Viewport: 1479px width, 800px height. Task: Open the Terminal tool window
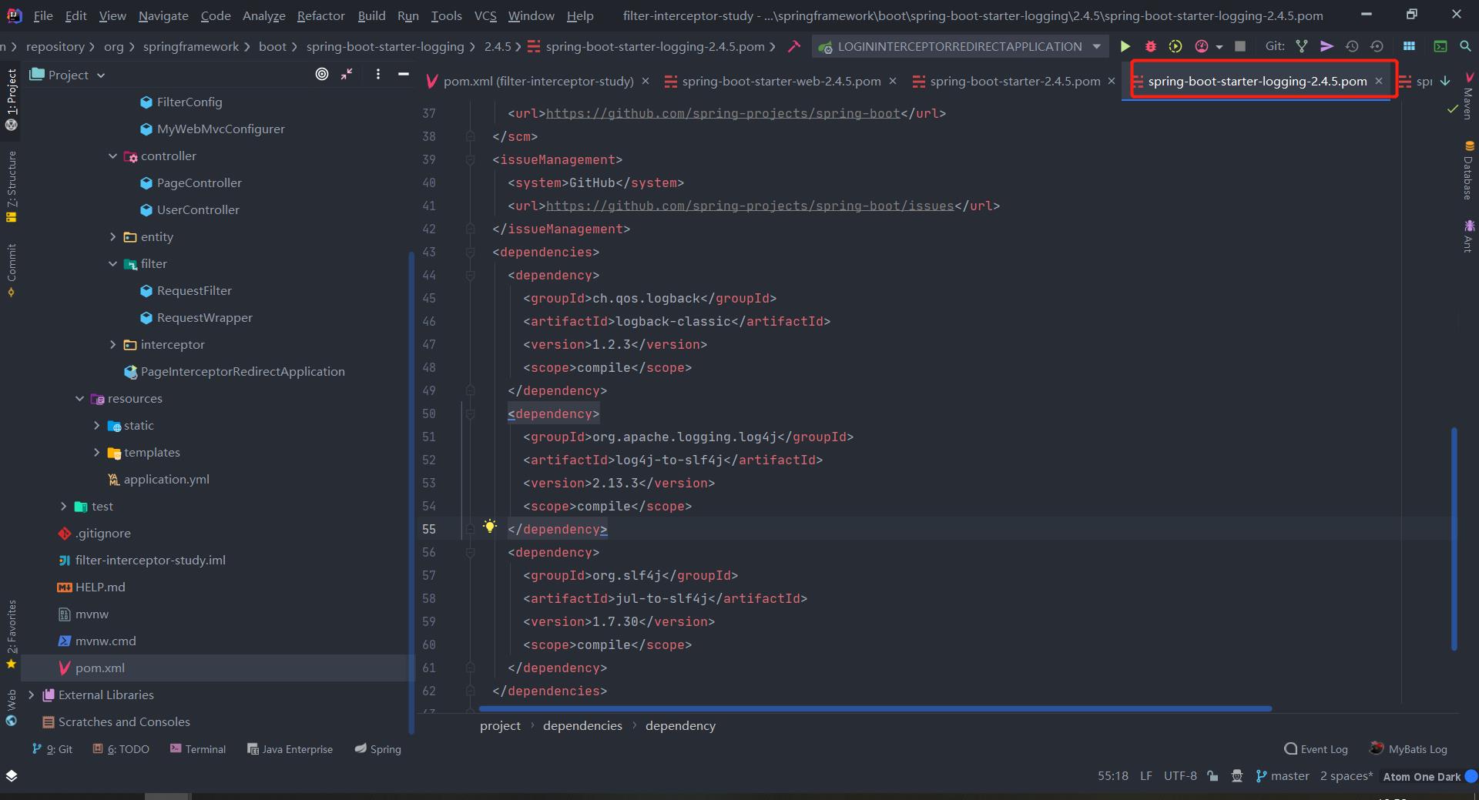tap(198, 748)
